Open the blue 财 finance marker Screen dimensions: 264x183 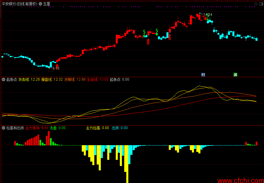[x=203, y=75]
